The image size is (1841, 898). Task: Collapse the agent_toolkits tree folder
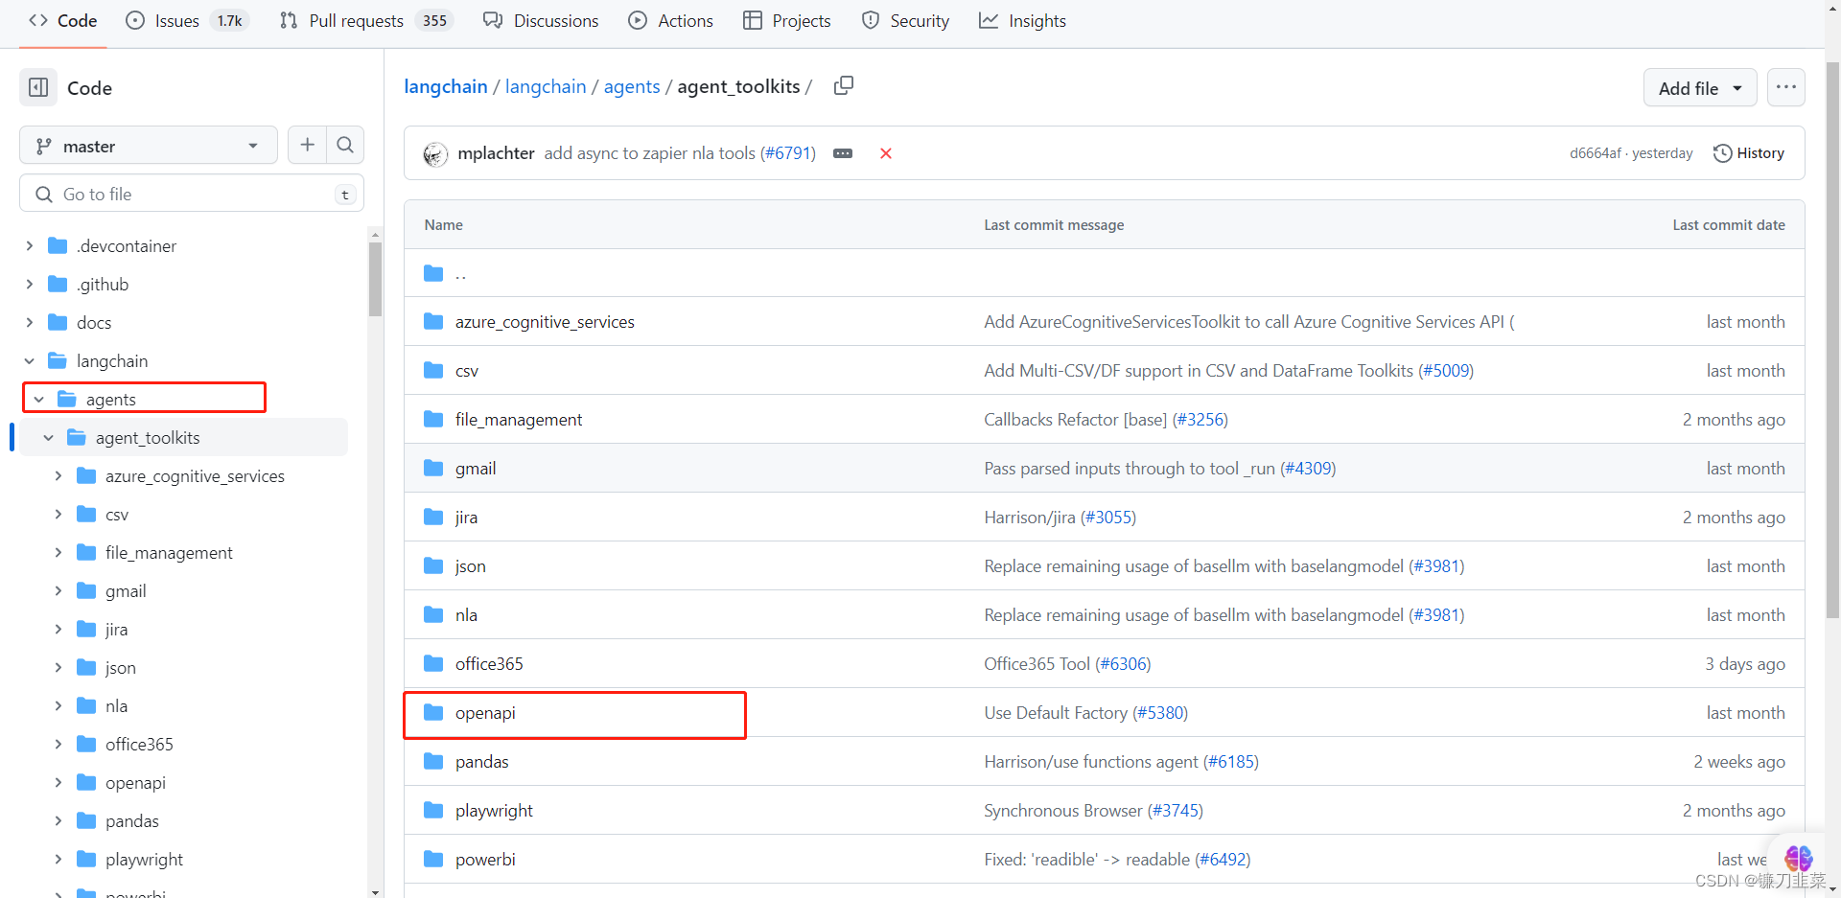(x=49, y=437)
